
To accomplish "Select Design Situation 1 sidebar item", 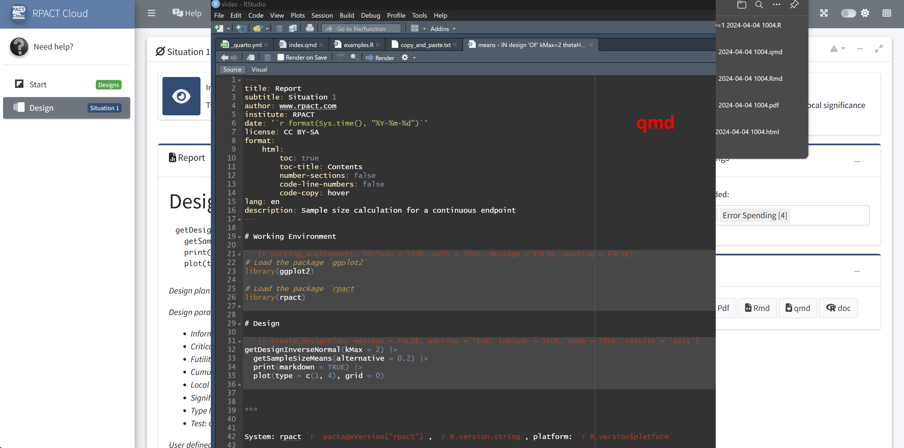I will pyautogui.click(x=66, y=108).
